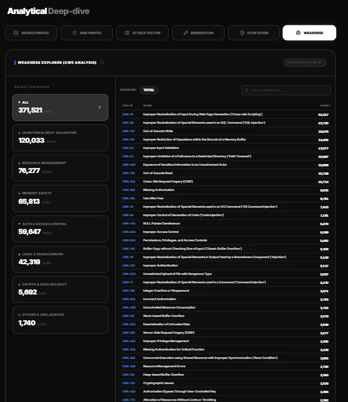The width and height of the screenshot is (348, 402).
Task: Open the CWE-20 link for Improper Input Validation
Action: [x=128, y=148]
